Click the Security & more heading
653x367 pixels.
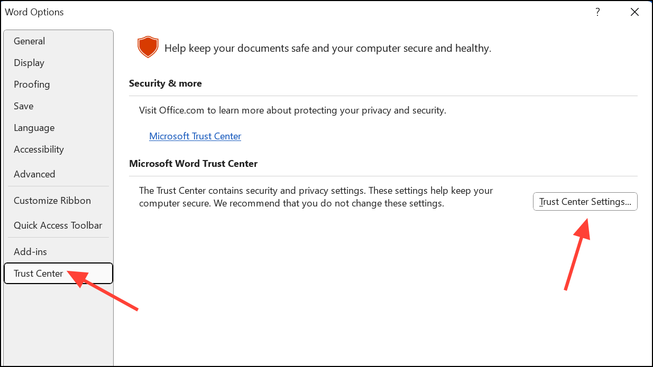coord(165,83)
